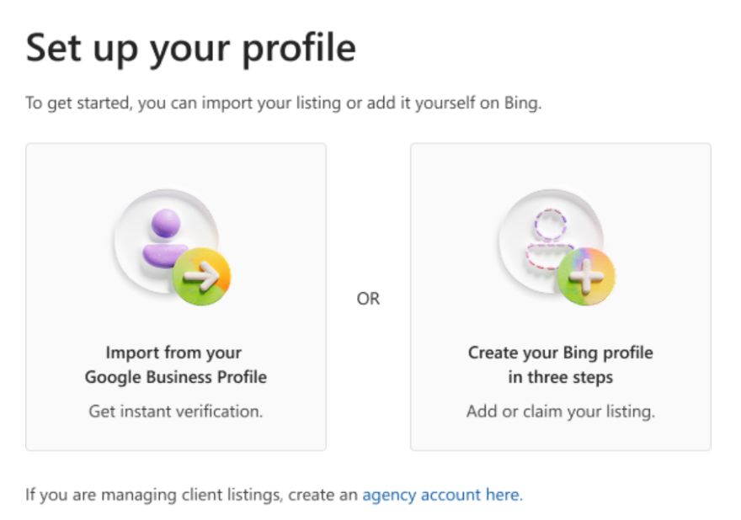Image resolution: width=741 pixels, height=520 pixels.
Task: Click the purple person import icon
Action: click(167, 236)
